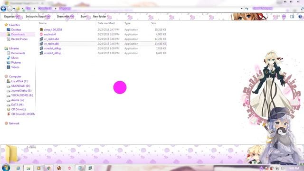
Task: Select Network in navigation pane
Action: tap(14, 123)
